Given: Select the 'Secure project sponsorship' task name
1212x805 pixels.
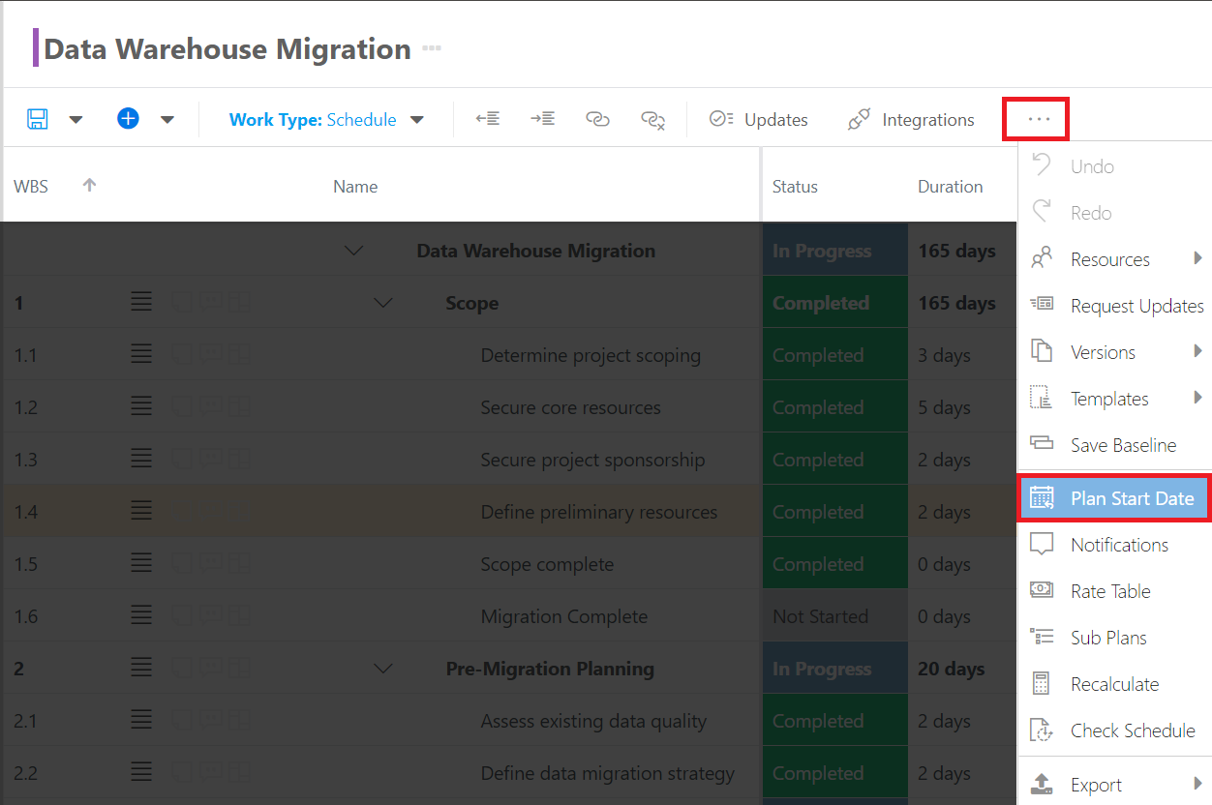Looking at the screenshot, I should pos(592,460).
